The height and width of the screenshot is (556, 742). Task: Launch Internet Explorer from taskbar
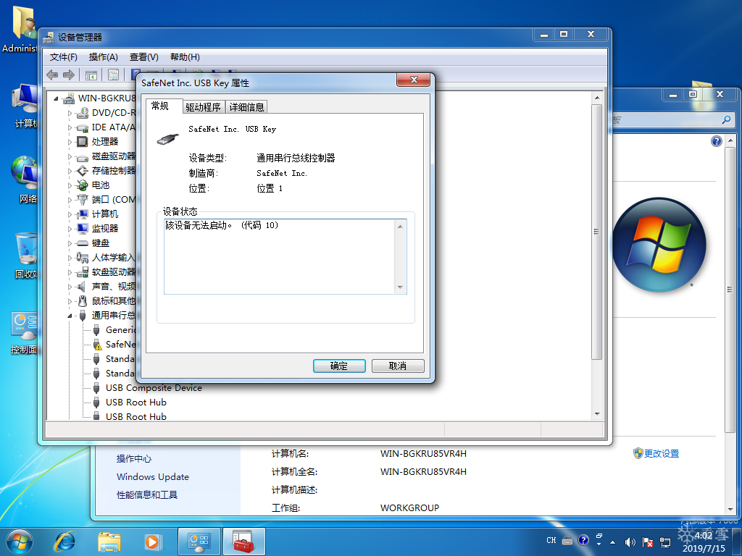click(64, 542)
